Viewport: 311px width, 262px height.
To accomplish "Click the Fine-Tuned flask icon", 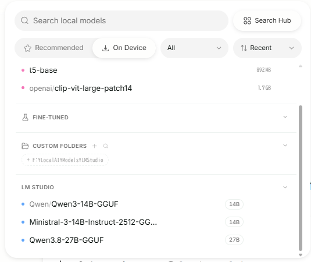I will click(25, 118).
